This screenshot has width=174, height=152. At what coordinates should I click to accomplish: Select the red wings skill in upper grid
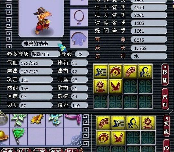pyautogui.click(x=115, y=86)
